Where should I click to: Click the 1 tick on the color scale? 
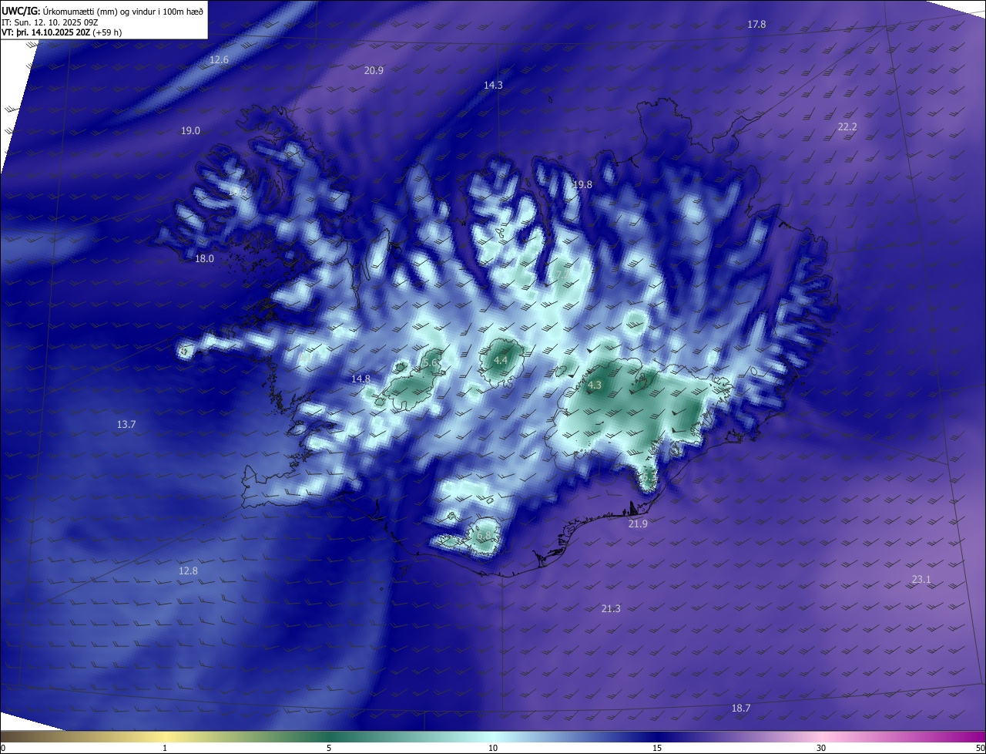(165, 748)
